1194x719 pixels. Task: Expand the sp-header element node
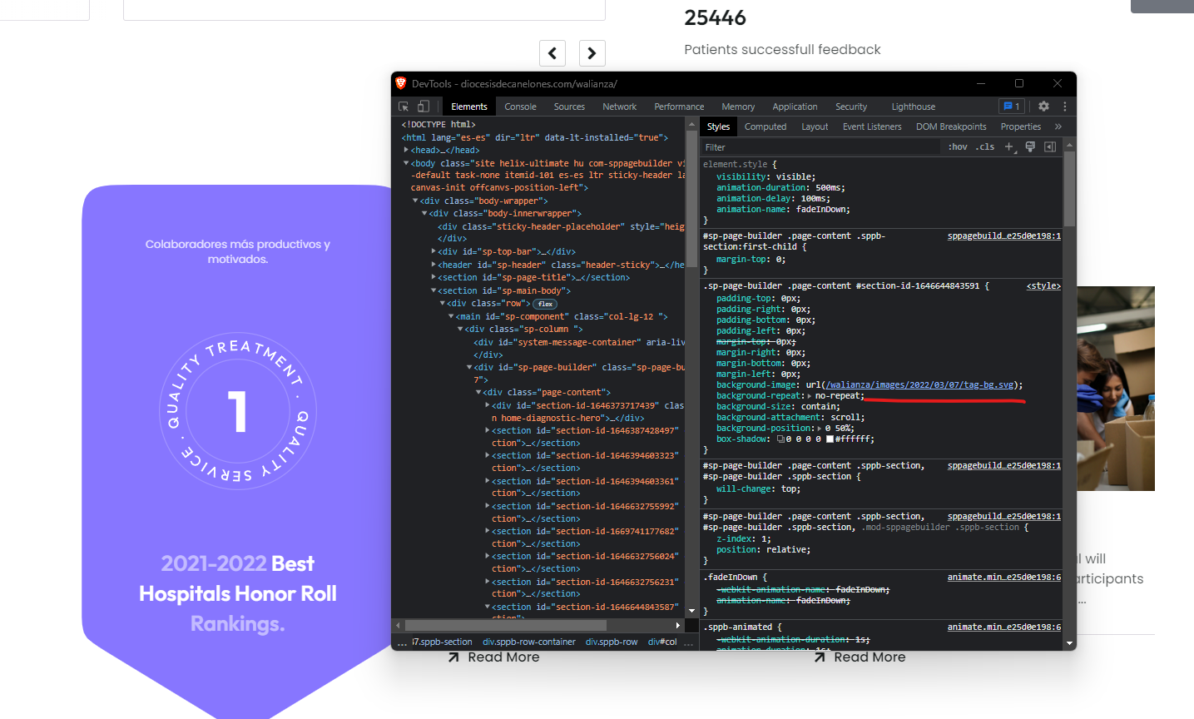[434, 265]
